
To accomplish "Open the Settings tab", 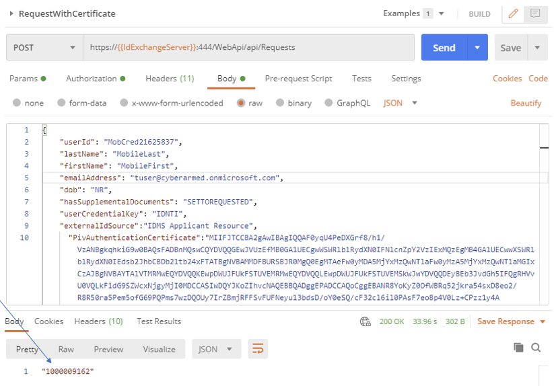I will (406, 78).
